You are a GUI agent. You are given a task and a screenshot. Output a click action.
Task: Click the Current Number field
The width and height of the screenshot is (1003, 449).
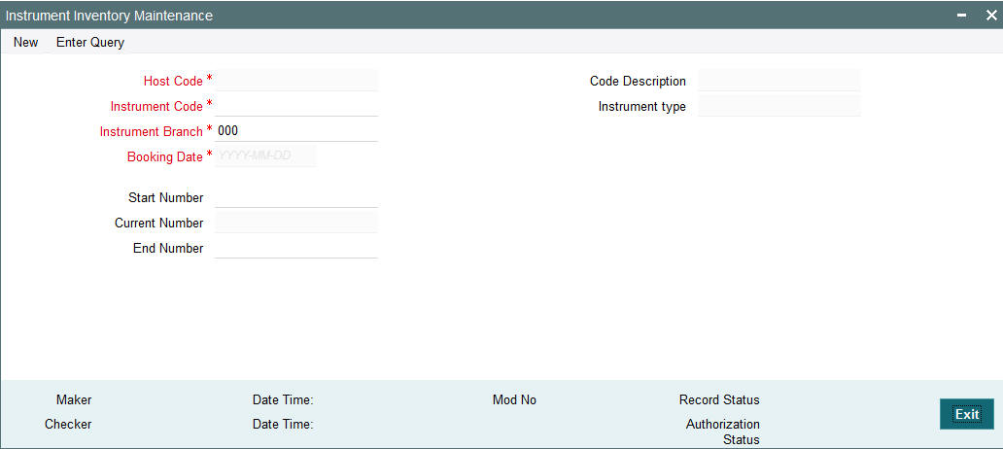click(x=296, y=223)
